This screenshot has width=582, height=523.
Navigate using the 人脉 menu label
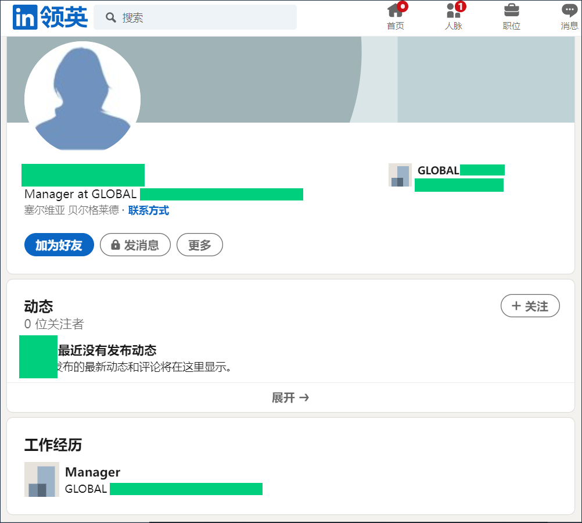point(454,26)
